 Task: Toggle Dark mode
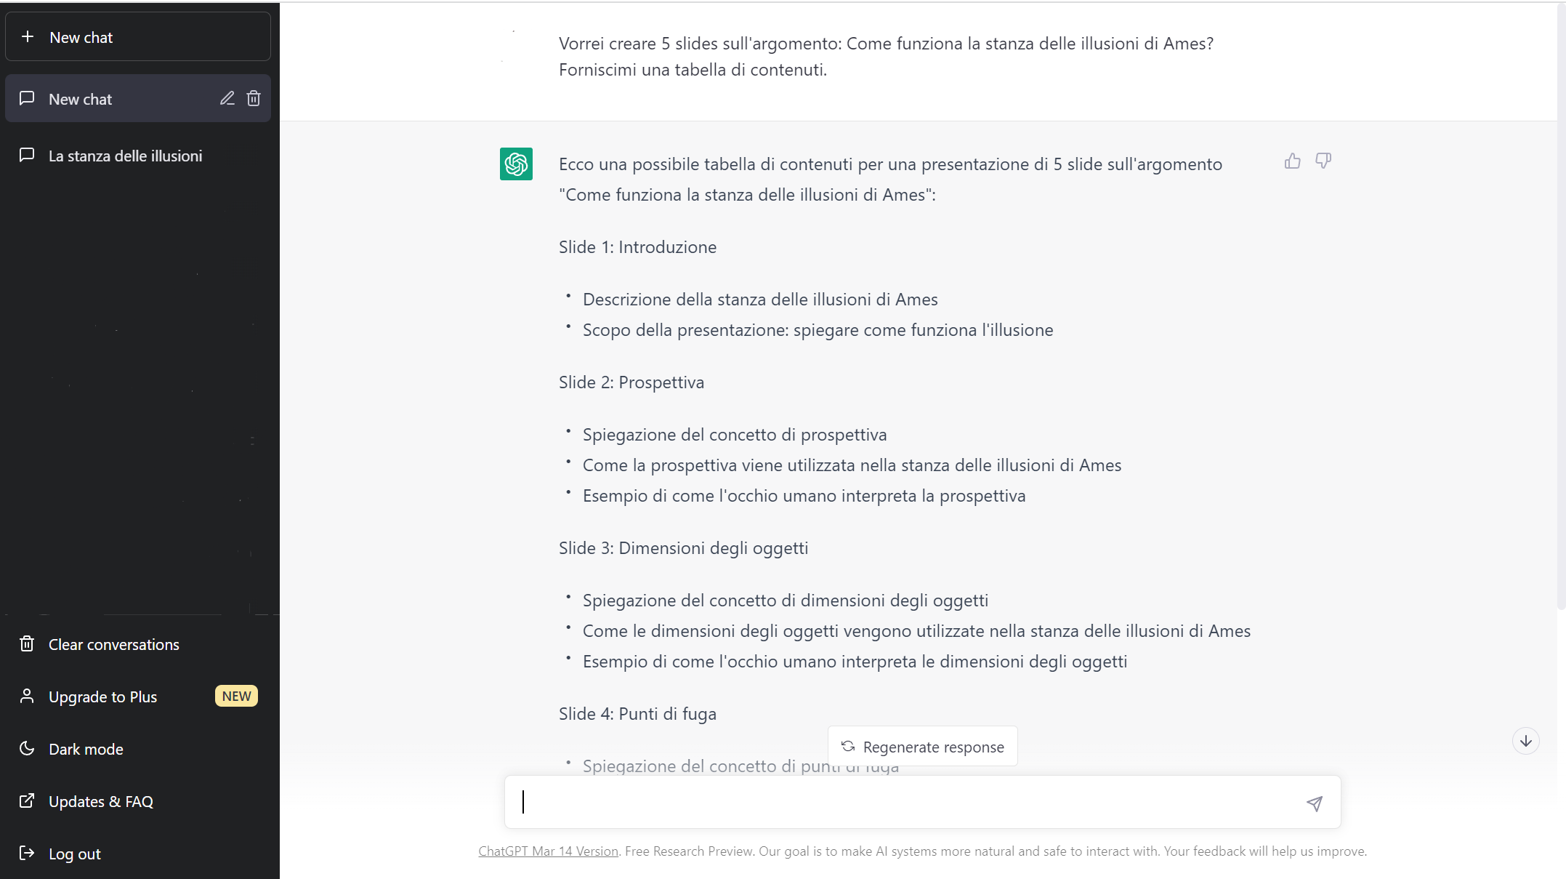(85, 749)
